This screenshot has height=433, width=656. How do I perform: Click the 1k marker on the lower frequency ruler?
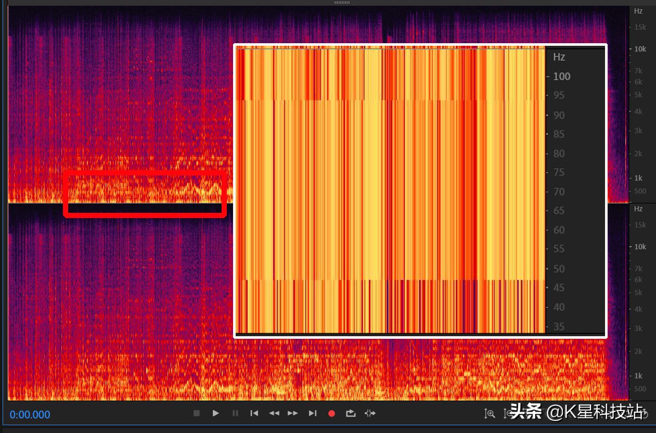(x=638, y=376)
